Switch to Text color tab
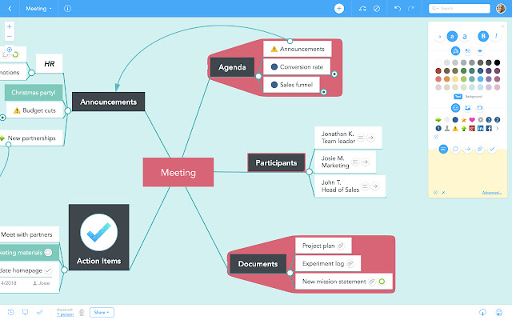The image size is (512, 320). pos(458,96)
